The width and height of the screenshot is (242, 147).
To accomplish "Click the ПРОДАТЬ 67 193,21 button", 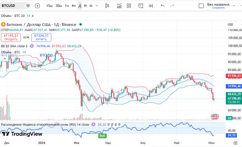I will [x=11, y=37].
